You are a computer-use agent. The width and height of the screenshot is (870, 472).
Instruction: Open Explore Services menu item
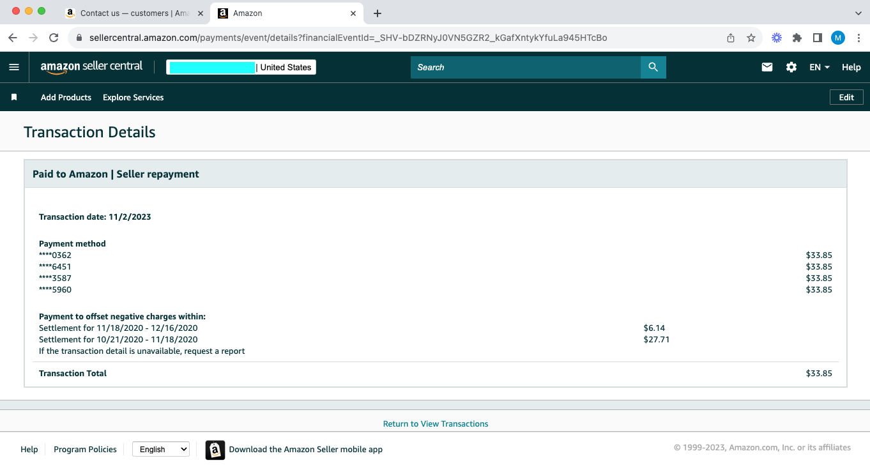[134, 97]
